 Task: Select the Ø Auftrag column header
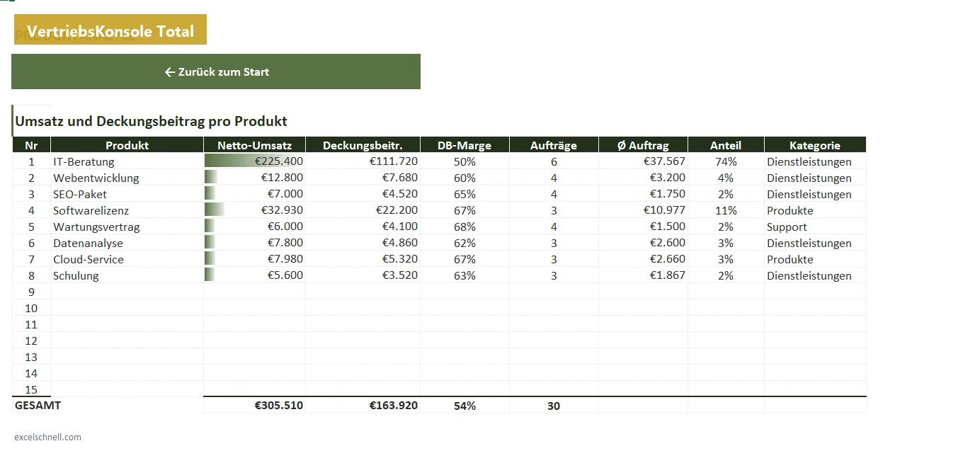[643, 145]
